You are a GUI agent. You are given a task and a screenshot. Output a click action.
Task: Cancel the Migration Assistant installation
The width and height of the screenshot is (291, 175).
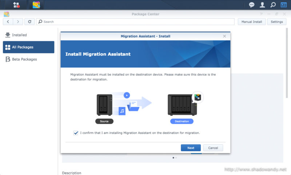(213, 148)
